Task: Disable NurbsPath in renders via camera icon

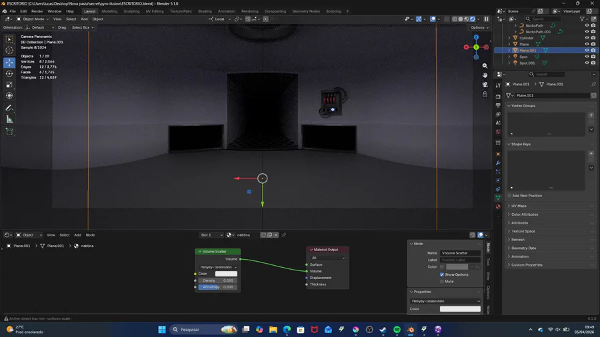Action: coord(593,25)
